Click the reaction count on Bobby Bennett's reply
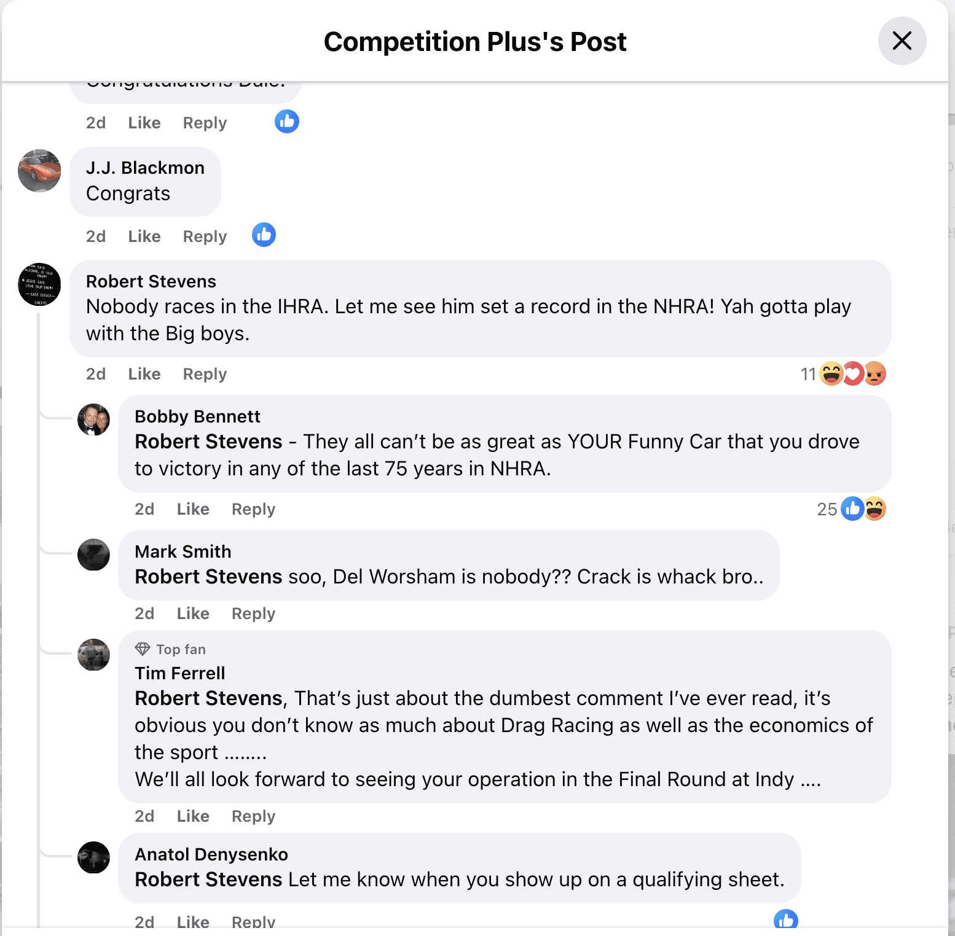Screen dimensions: 955x936 (827, 509)
